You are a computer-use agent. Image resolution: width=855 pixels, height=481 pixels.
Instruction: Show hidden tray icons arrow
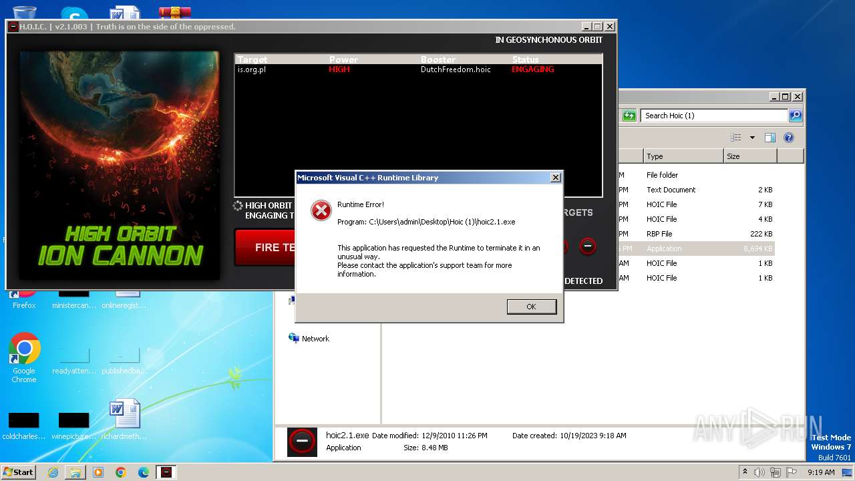745,472
